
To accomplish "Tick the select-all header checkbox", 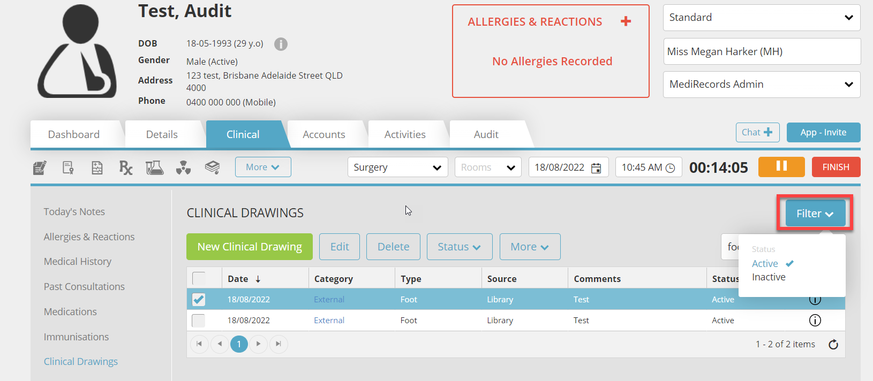I will [x=199, y=279].
